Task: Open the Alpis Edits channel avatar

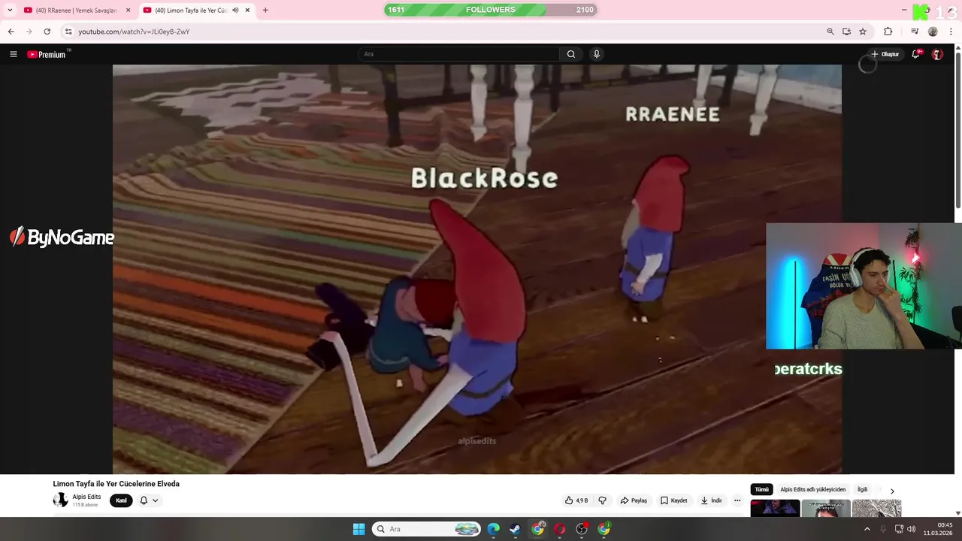Action: 60,500
